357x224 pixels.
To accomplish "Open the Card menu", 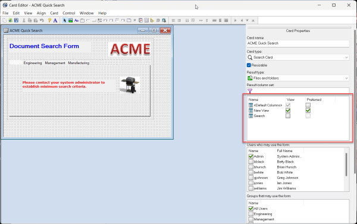I will point(54,13).
